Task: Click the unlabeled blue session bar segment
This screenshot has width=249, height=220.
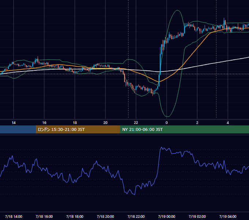Action: [x=18, y=129]
